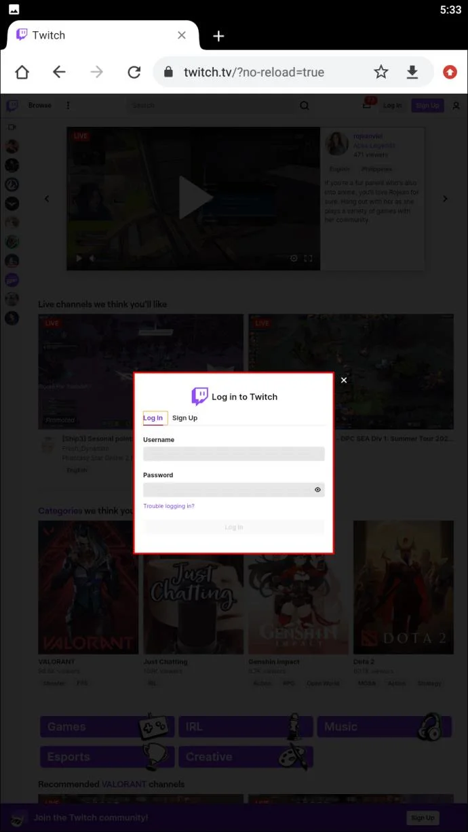Viewport: 468px width, 832px height.
Task: Open the player settings gear
Action: pos(294,258)
